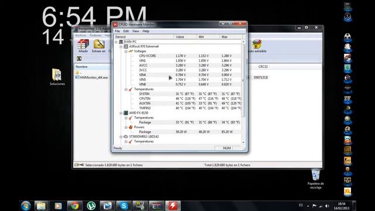The height and width of the screenshot is (211, 375).
Task: Open Google Chrome from the taskbar
Action: coord(74,206)
